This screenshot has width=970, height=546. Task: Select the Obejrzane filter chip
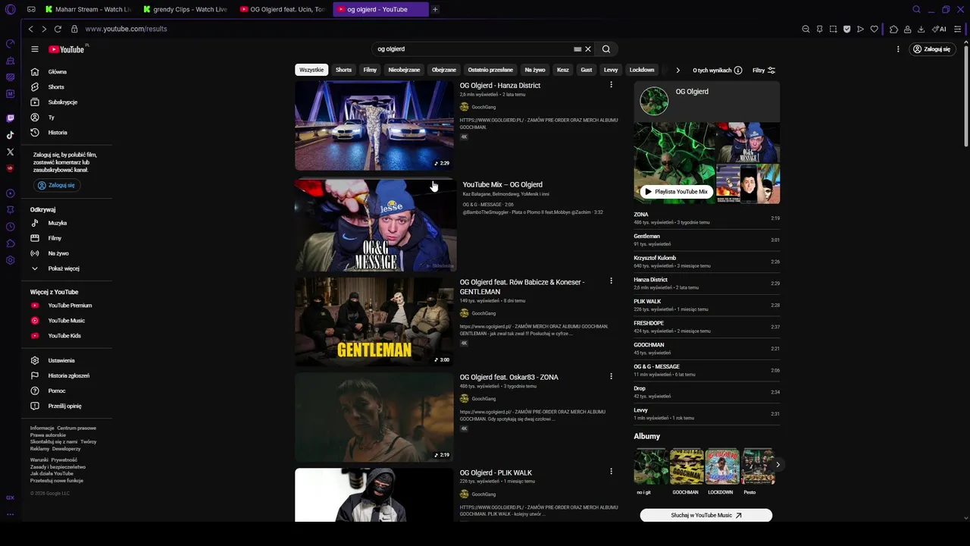pos(444,70)
